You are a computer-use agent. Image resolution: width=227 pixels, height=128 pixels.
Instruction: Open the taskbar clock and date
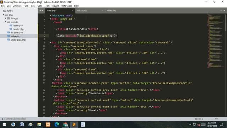click(212, 124)
